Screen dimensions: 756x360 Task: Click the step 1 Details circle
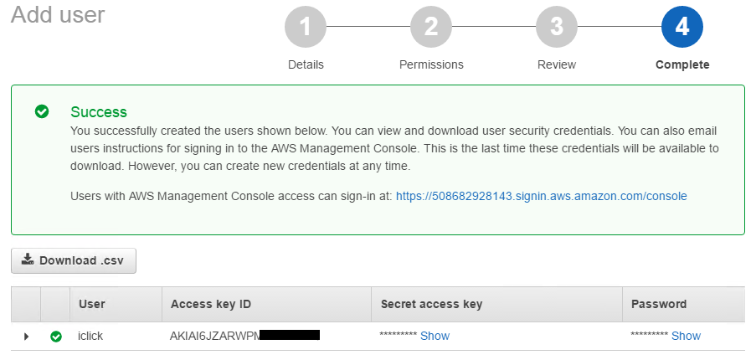point(306,27)
